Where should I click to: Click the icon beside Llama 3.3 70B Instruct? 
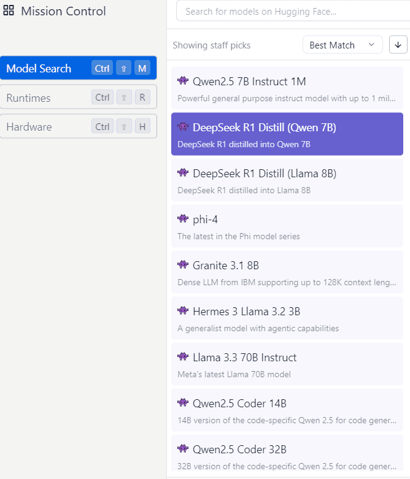pos(183,356)
